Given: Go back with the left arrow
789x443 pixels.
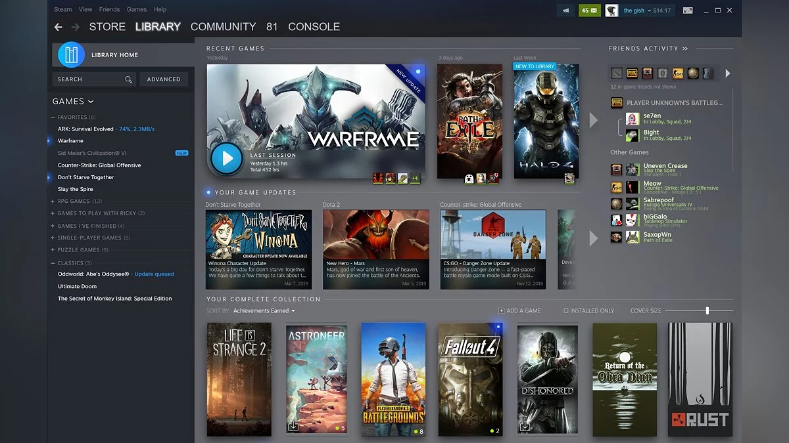Looking at the screenshot, I should (59, 27).
